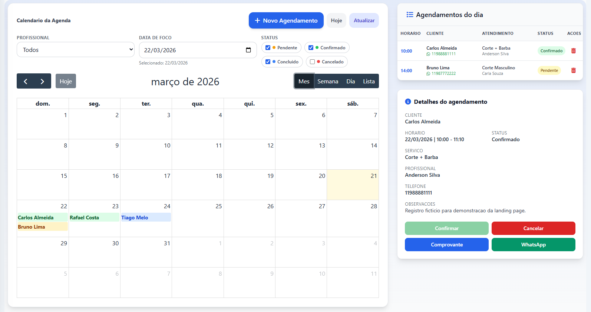The height and width of the screenshot is (312, 591).
Task: Toggle the Concluido status checkbox
Action: [268, 62]
